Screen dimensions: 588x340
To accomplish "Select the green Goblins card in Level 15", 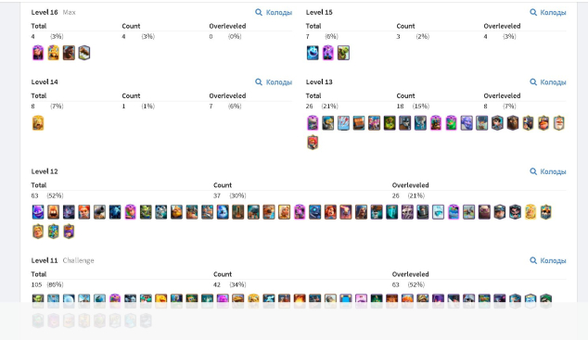I will (343, 53).
